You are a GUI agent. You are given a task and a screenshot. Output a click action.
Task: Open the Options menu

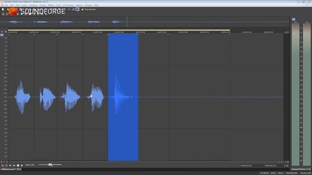[x=79, y=5]
